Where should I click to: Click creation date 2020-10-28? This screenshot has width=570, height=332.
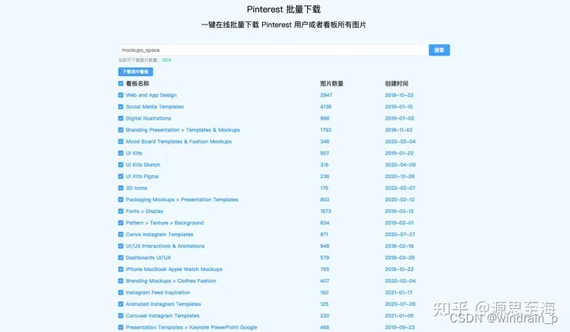pos(400,176)
